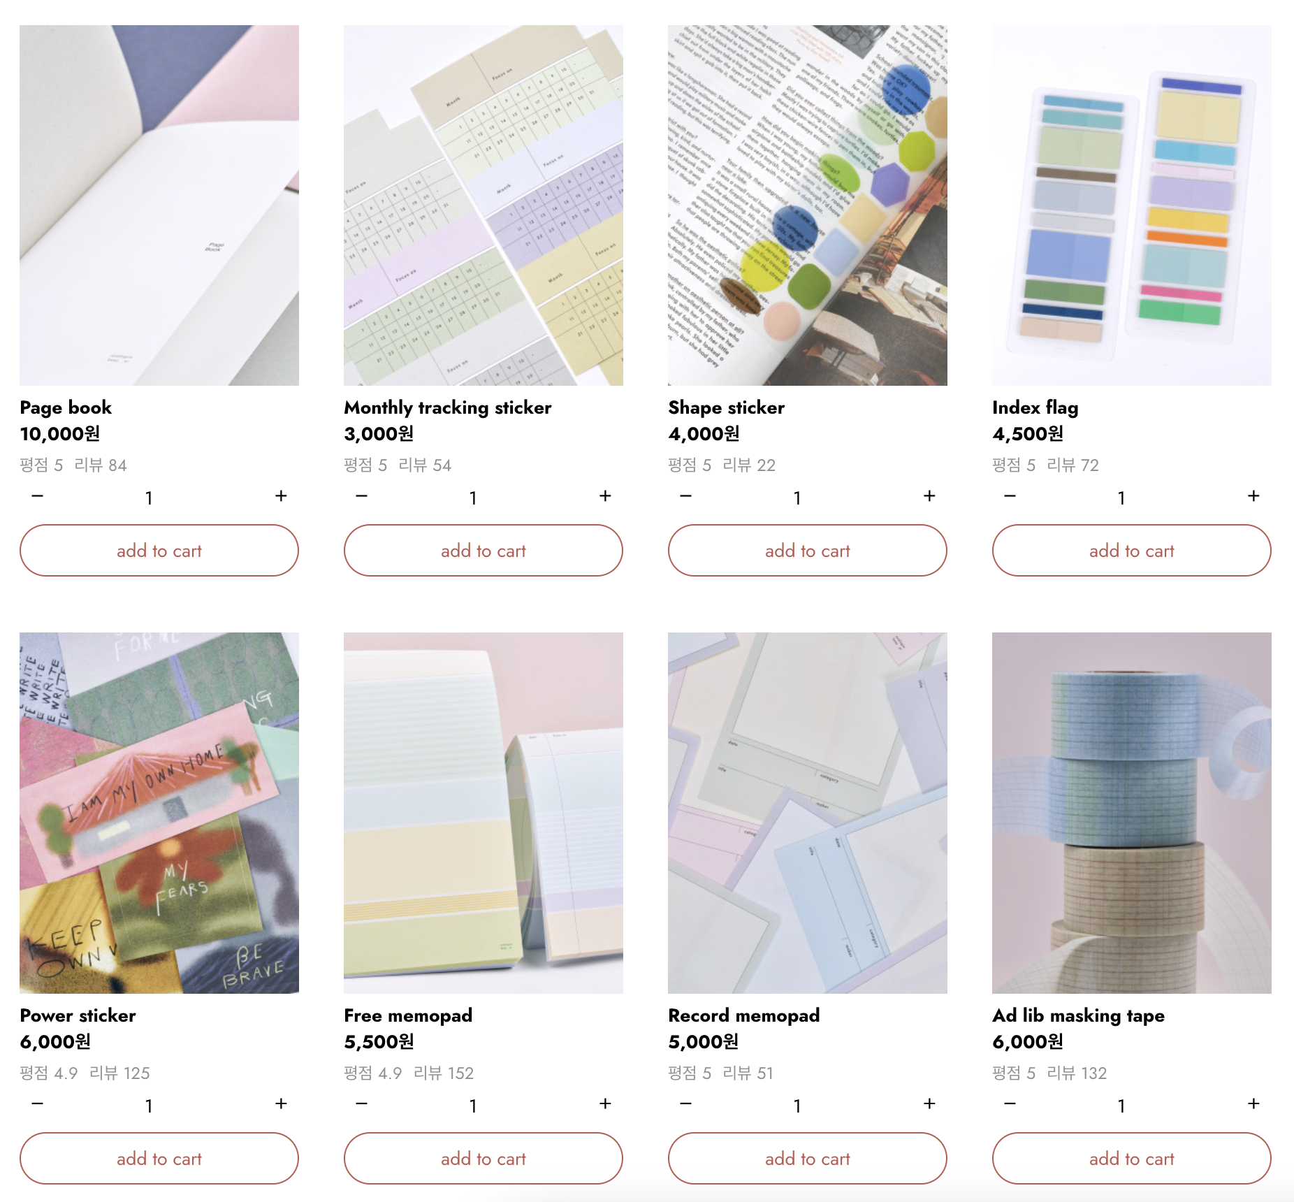1294x1202 pixels.
Task: Increase Ad lib masking tape quantity
Action: [1253, 1104]
